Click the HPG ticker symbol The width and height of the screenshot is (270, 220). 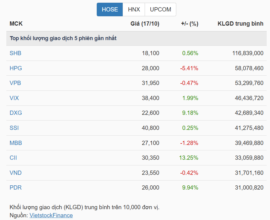click(x=16, y=68)
